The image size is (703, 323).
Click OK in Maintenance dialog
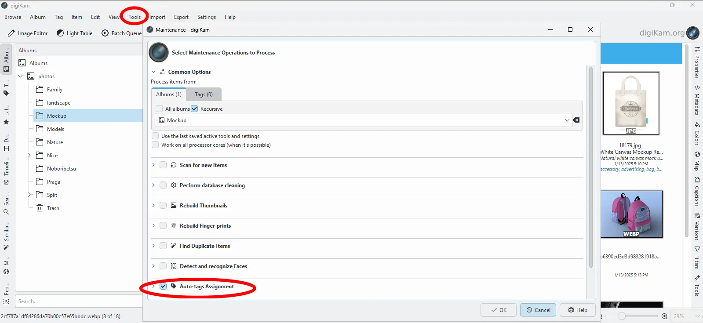[x=499, y=310]
